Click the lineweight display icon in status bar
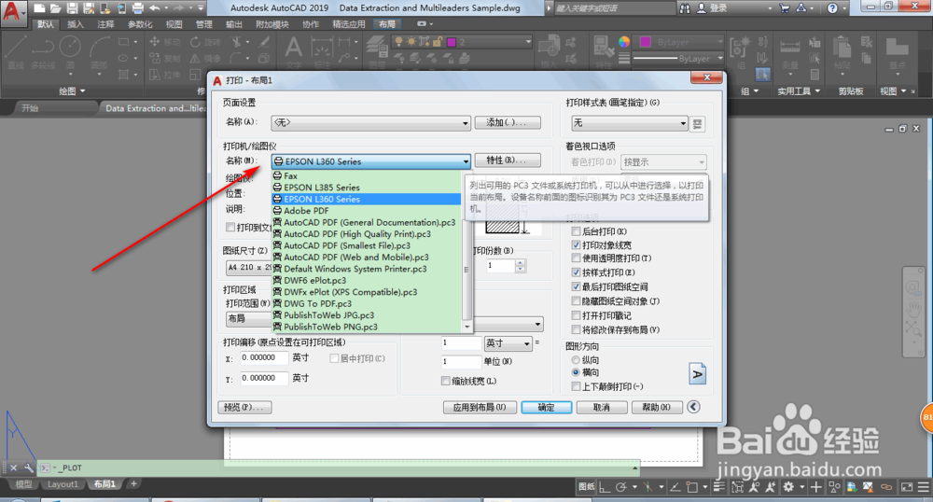The width and height of the screenshot is (933, 502). [x=718, y=487]
